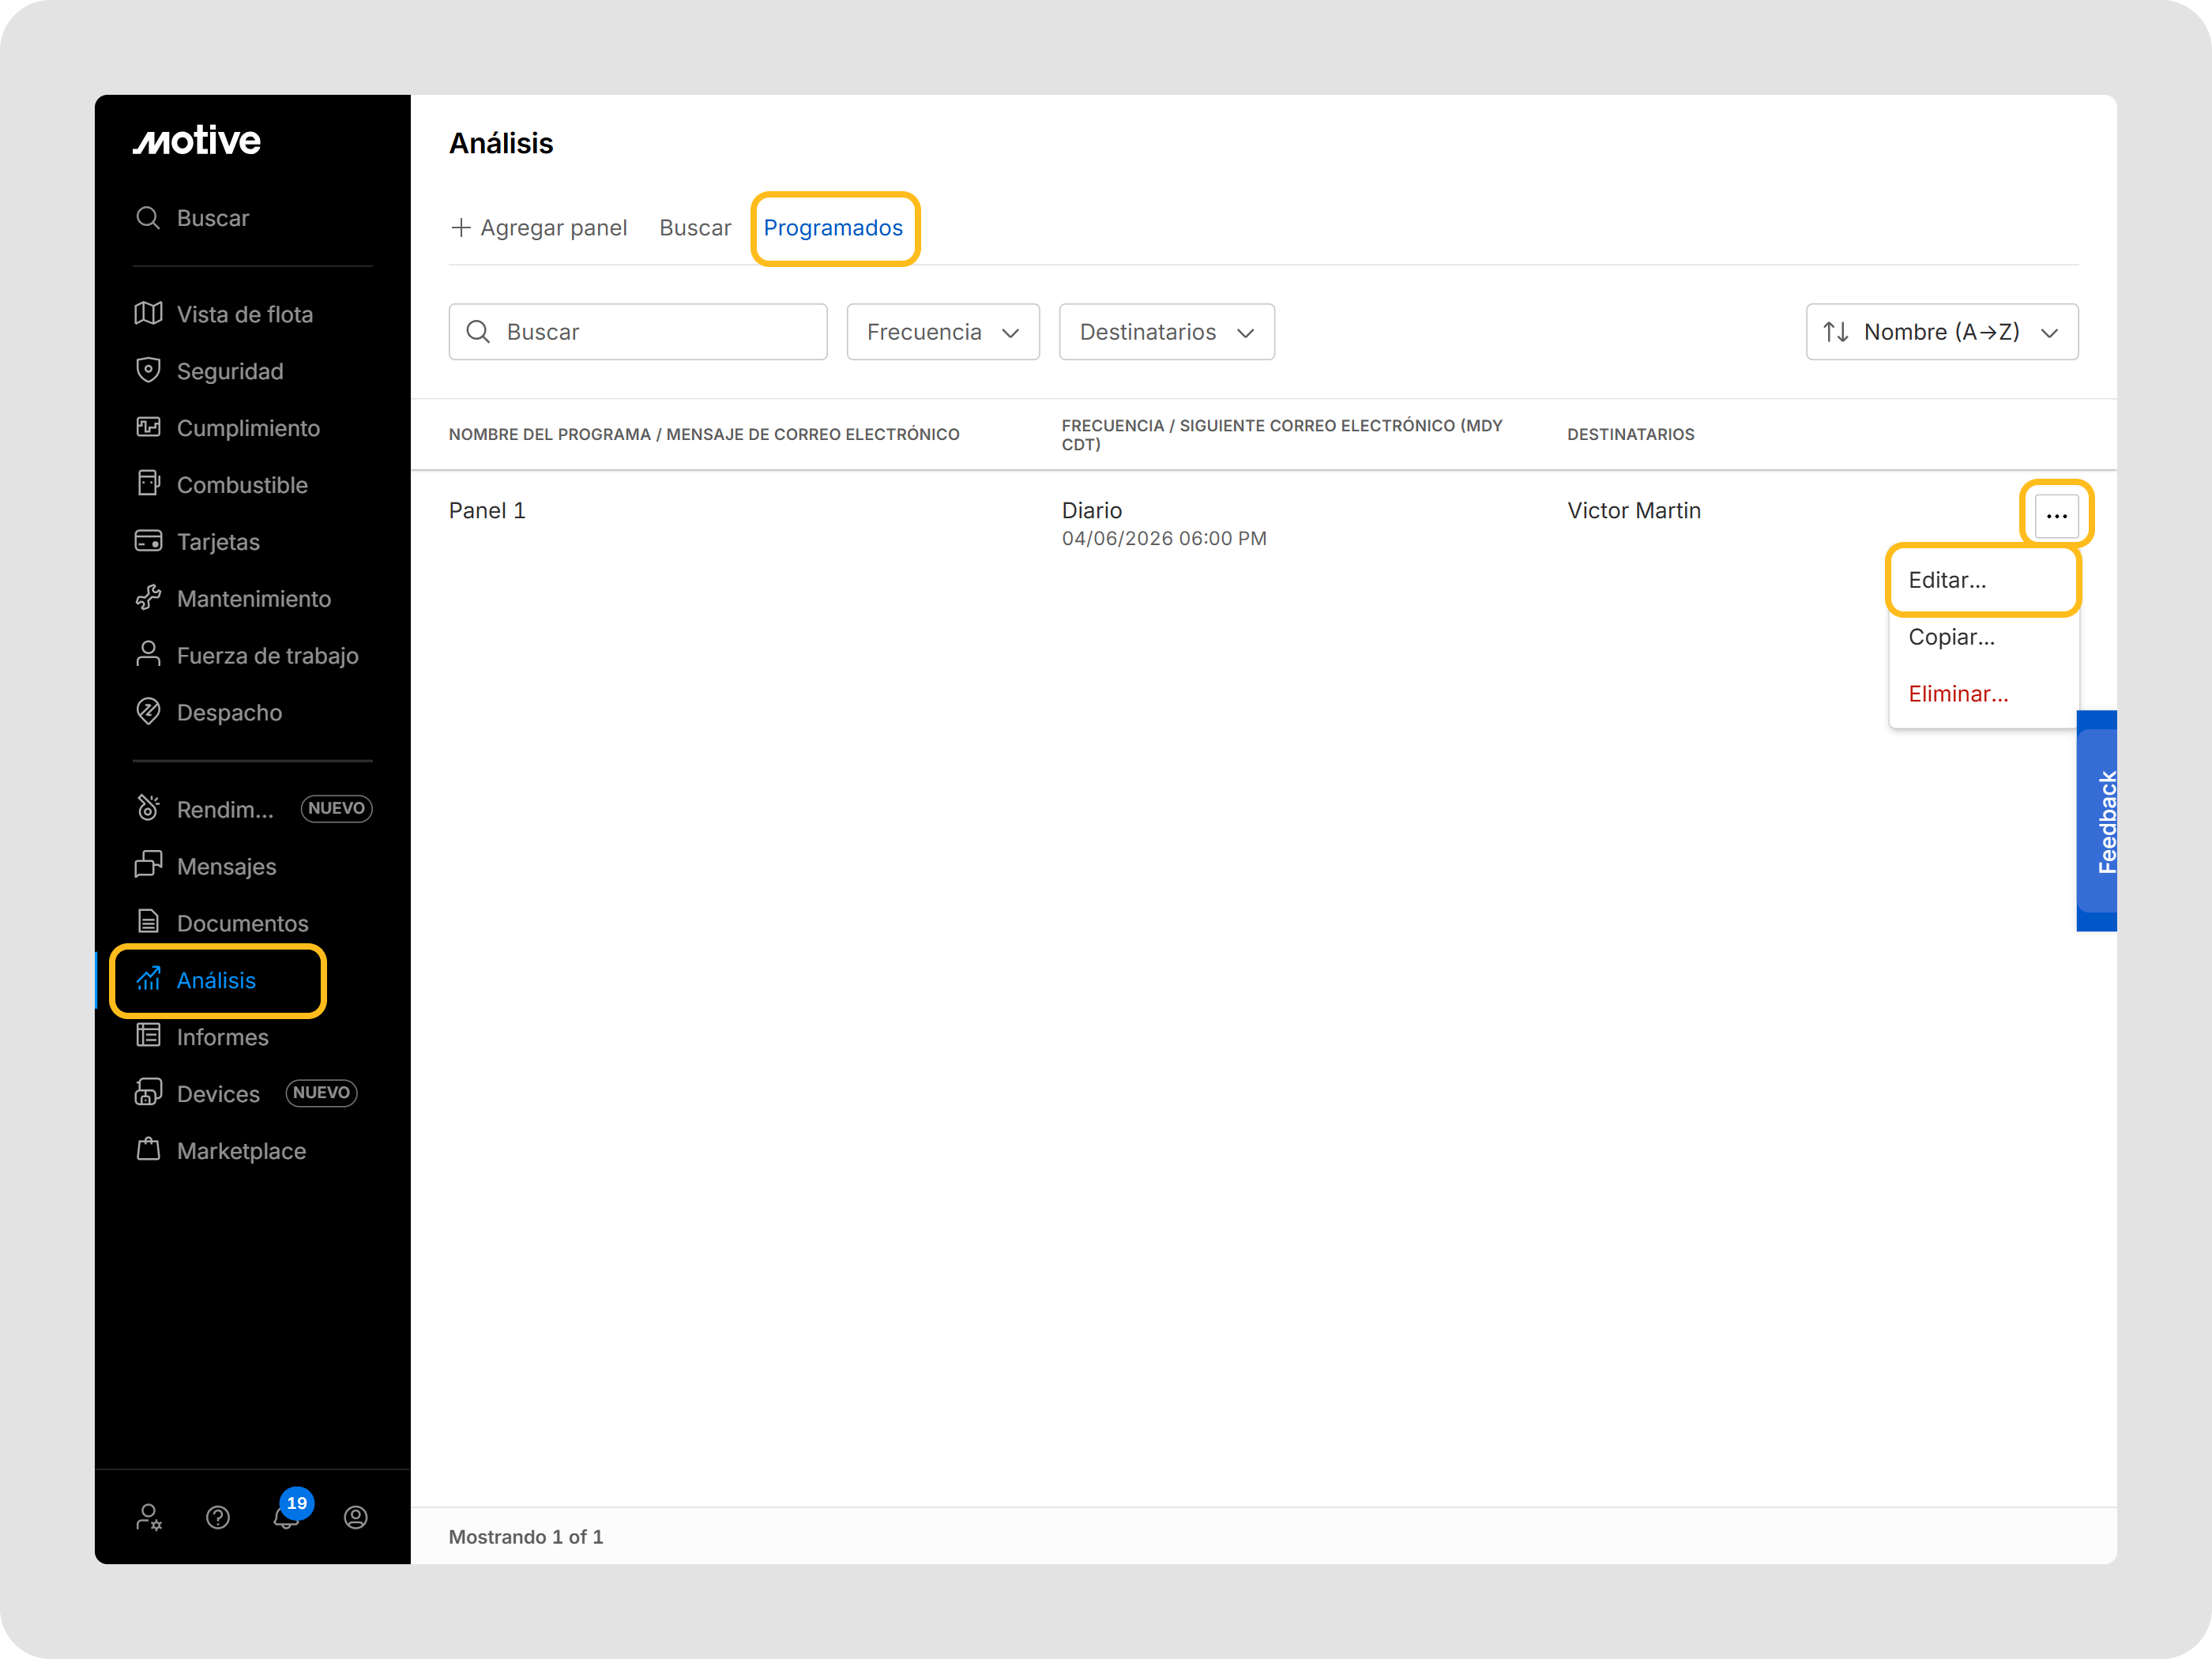
Task: Click the Seguridad shield icon
Action: 148,370
